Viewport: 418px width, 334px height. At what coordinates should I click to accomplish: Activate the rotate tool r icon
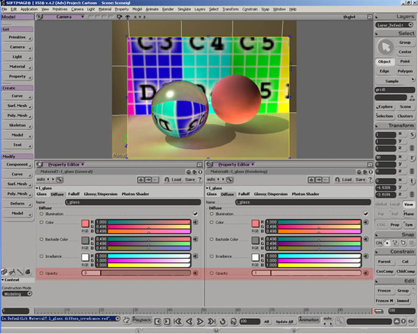click(x=412, y=158)
